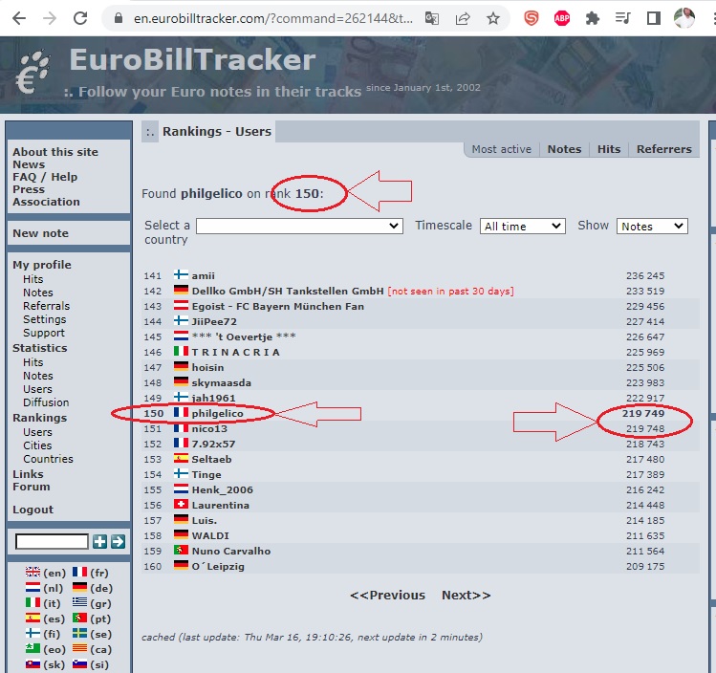
Task: Click the translate page icon
Action: (x=432, y=18)
